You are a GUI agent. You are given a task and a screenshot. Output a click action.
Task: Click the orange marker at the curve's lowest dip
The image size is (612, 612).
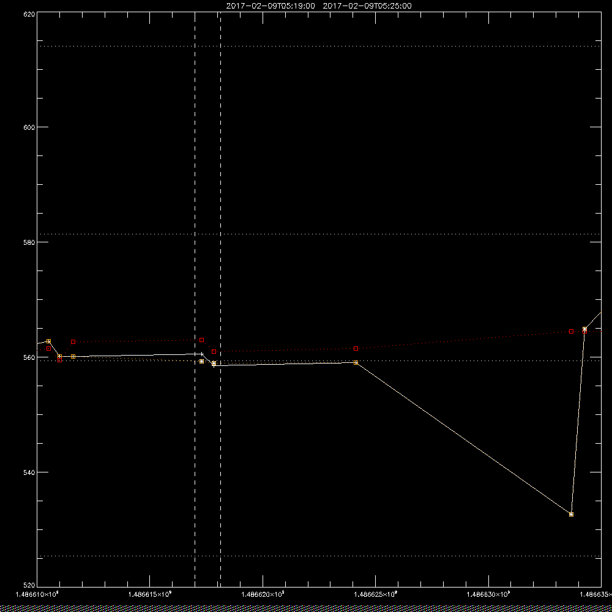tap(571, 515)
